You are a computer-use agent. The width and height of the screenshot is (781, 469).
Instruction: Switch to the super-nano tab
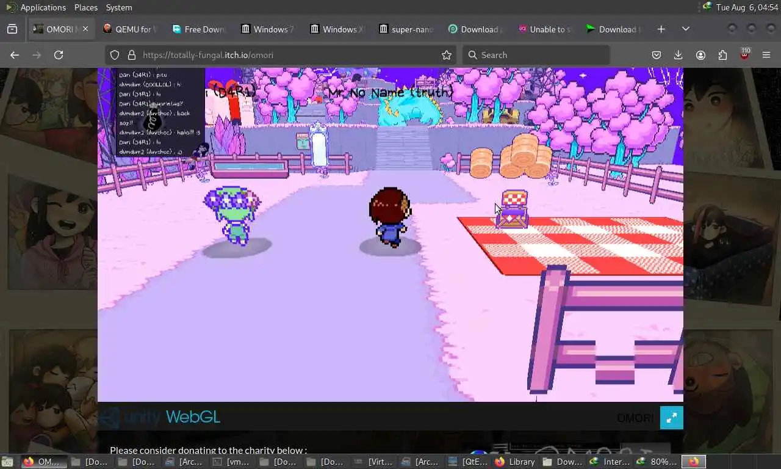point(406,29)
